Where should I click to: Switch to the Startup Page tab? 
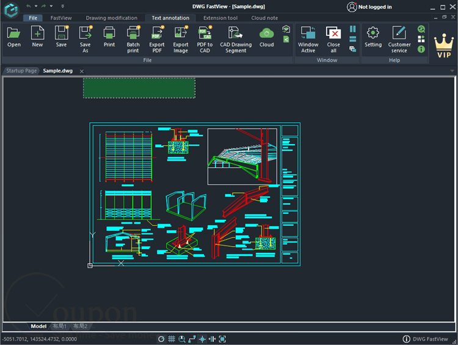pyautogui.click(x=21, y=71)
